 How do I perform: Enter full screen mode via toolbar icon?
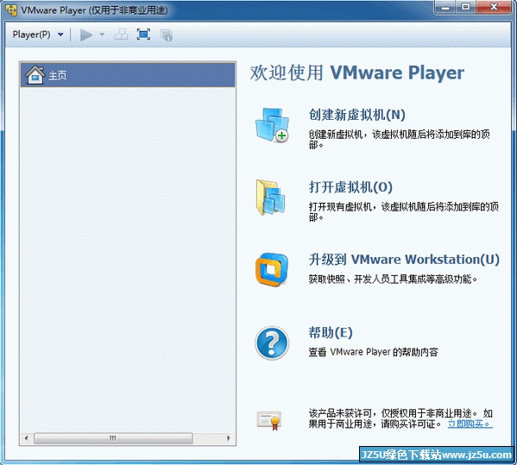pyautogui.click(x=143, y=35)
